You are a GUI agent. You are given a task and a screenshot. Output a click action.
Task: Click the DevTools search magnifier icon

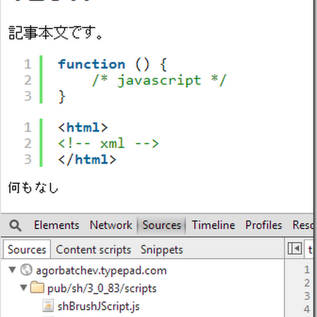pos(15,225)
